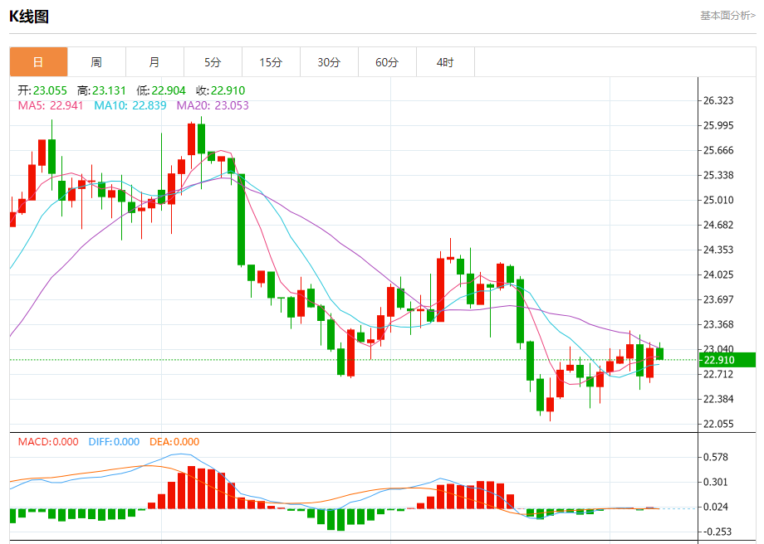
Task: Click the MA20: 23.053 indicator label
Action: click(x=213, y=105)
